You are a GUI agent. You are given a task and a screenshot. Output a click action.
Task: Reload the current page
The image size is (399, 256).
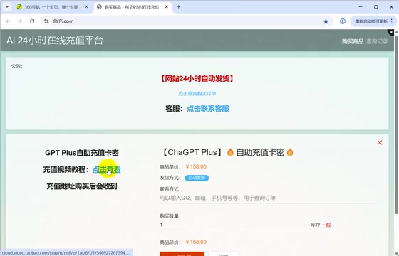point(32,21)
